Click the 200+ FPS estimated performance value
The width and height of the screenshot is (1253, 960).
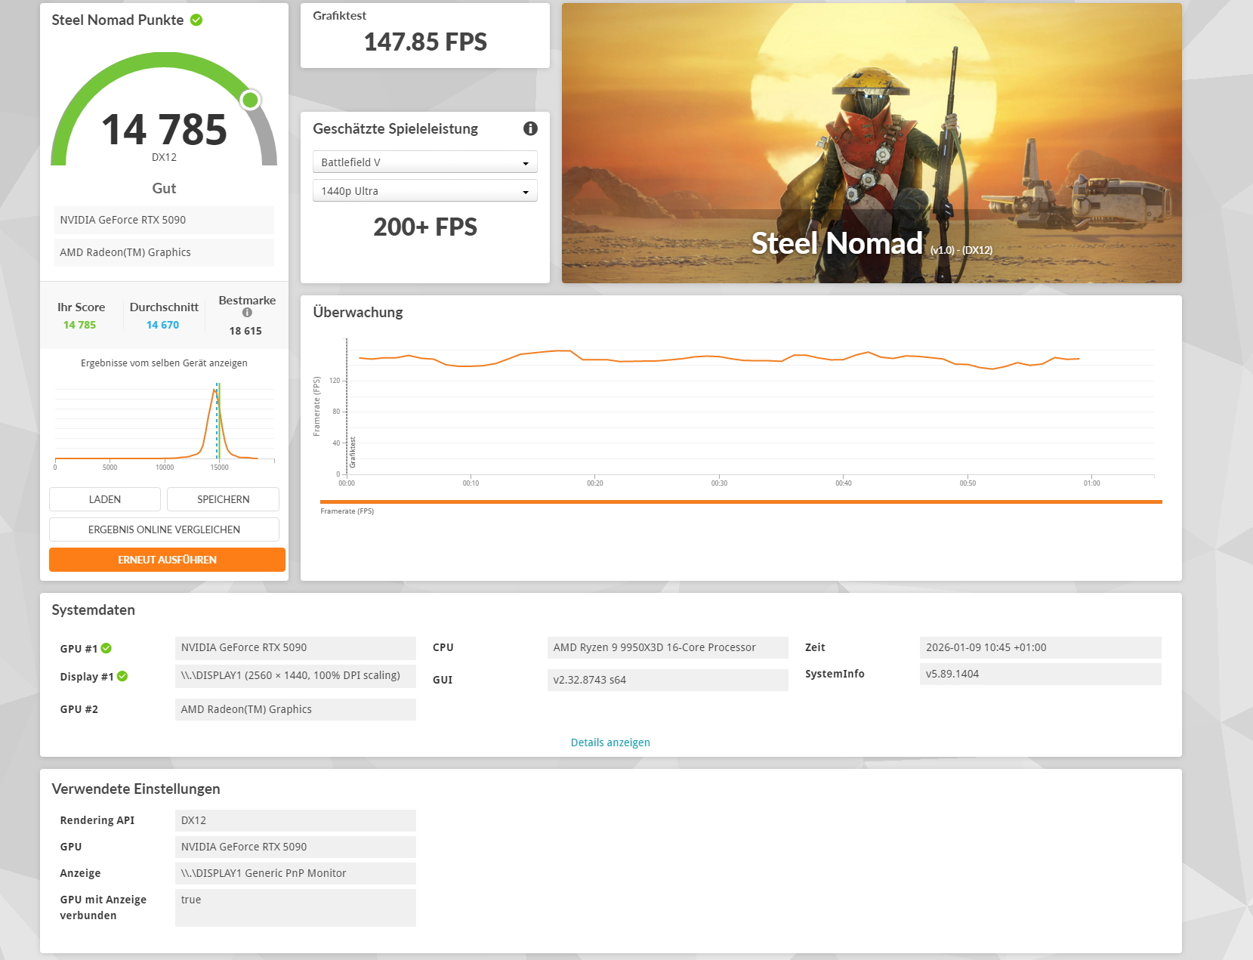(425, 227)
